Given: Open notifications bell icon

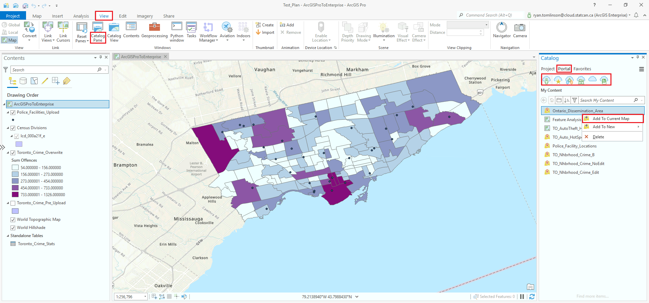Looking at the screenshot, I should tap(636, 15).
